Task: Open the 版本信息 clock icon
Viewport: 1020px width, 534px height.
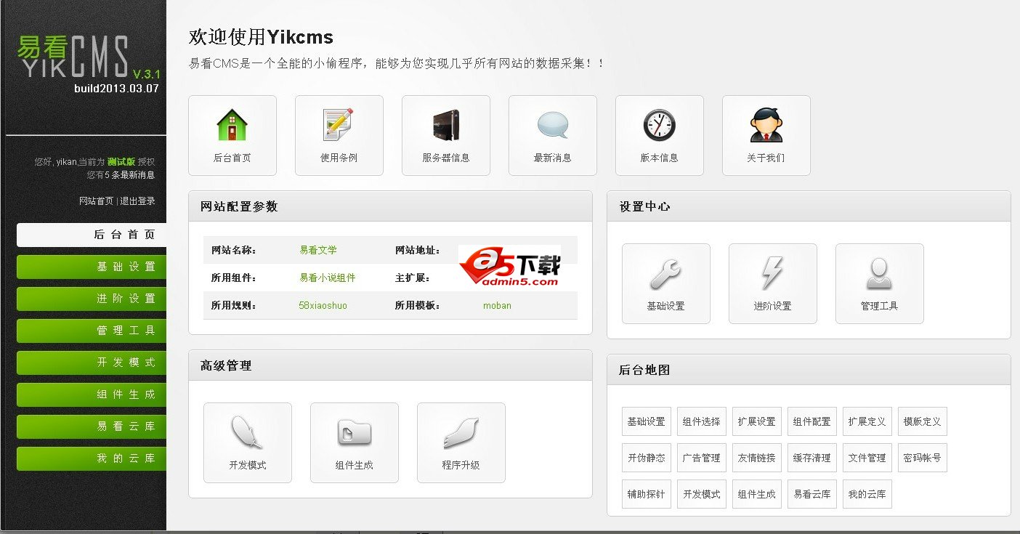Action: (660, 135)
